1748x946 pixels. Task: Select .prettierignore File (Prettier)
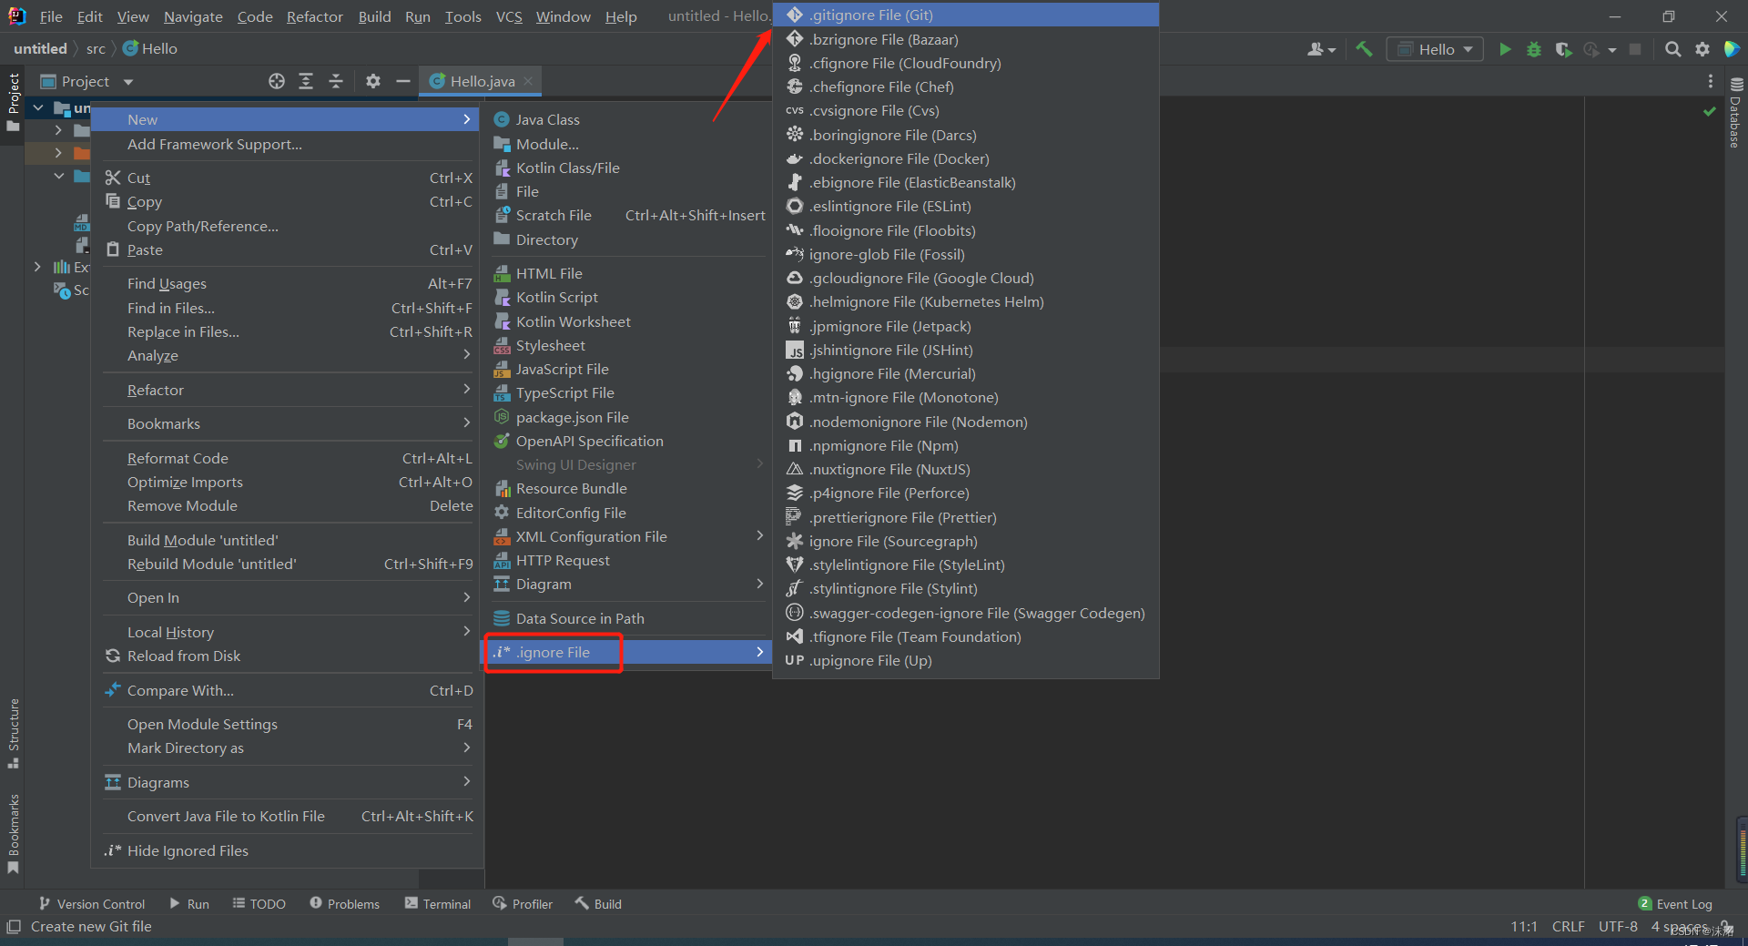pyautogui.click(x=966, y=517)
